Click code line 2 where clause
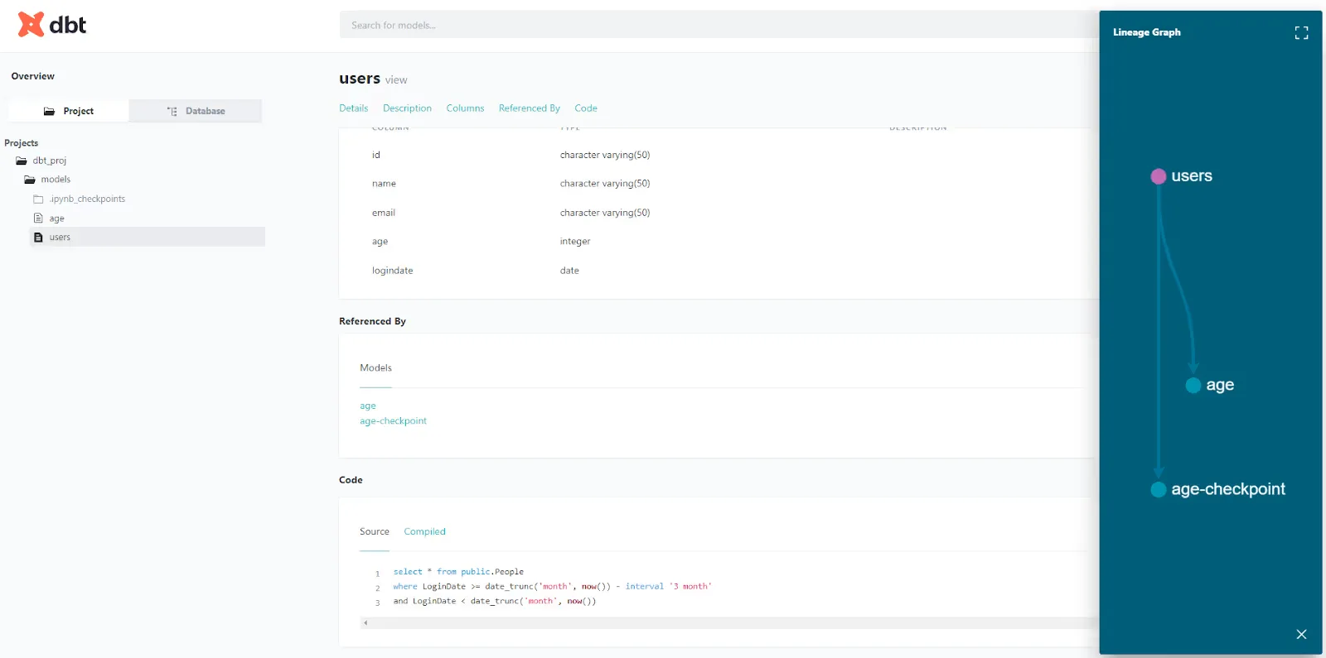 coord(552,587)
